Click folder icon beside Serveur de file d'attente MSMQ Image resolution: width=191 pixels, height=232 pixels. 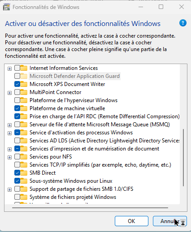tap(24, 125)
